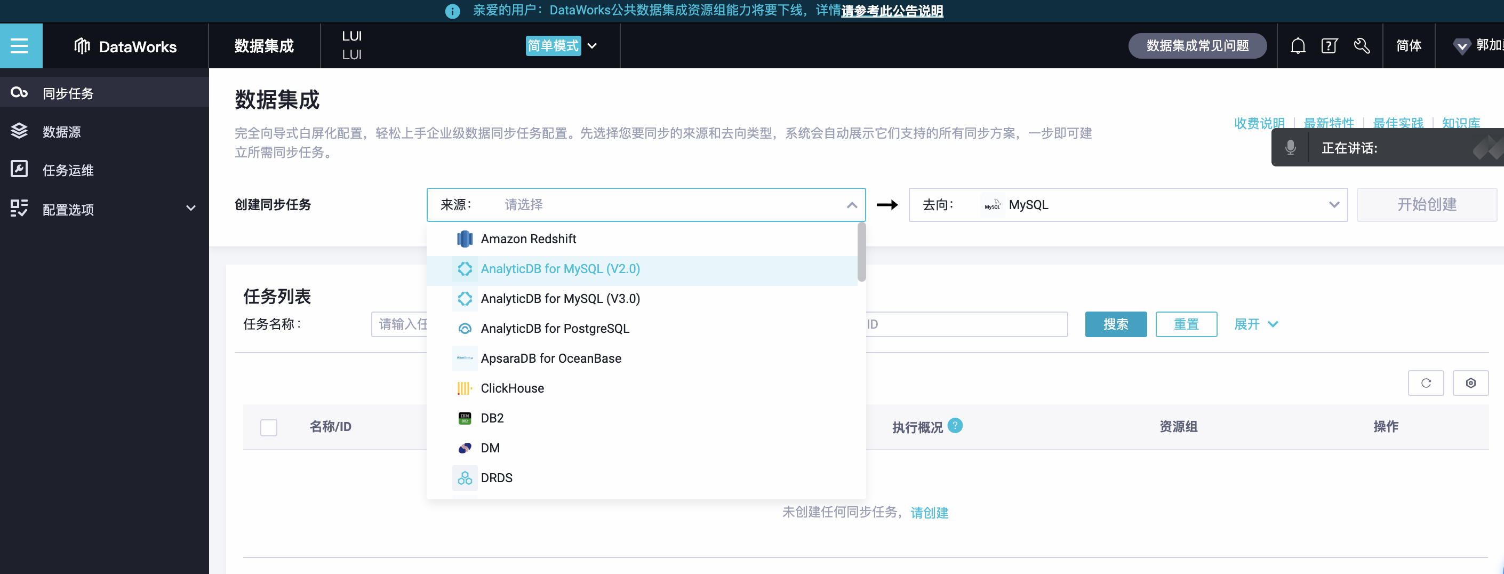This screenshot has height=574, width=1504.
Task: Click the 操作 column header
Action: [1386, 427]
